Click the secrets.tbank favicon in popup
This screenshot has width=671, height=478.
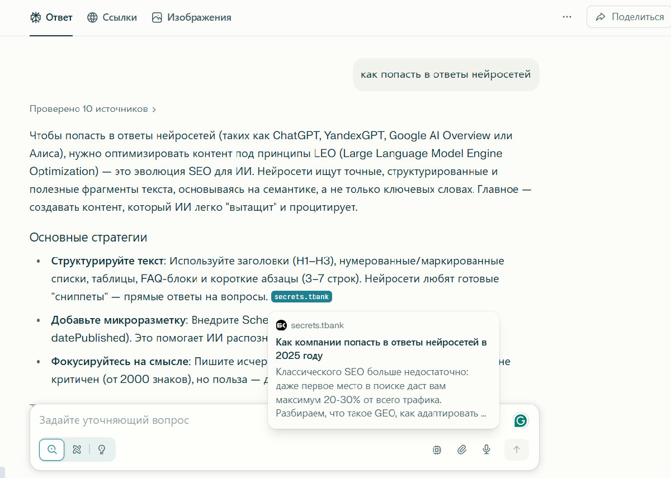point(282,325)
